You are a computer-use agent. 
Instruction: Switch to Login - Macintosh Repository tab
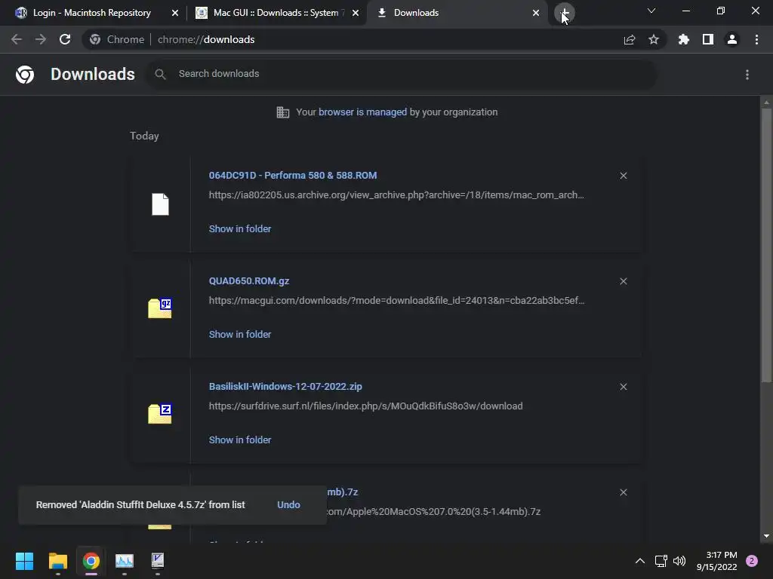coord(92,13)
